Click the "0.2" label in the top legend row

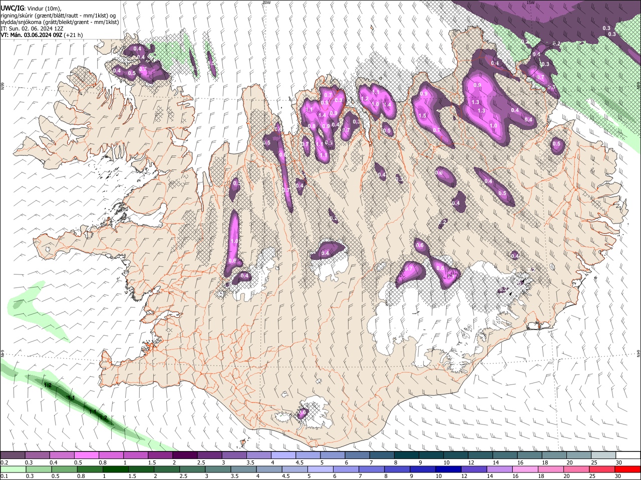coord(4,462)
